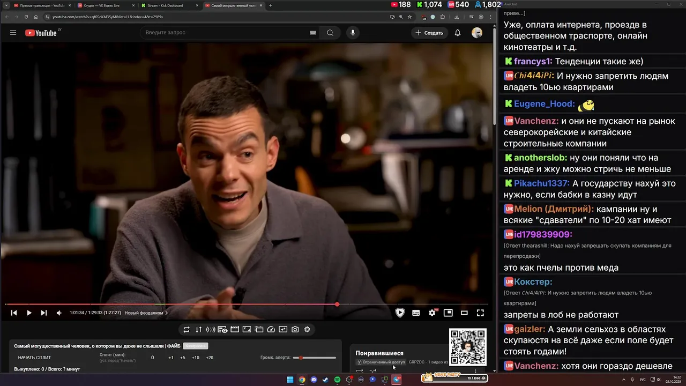Click the sparkle picture icon in the enhancer toolbar
Viewport: 686px width, 386px height.
[283, 329]
